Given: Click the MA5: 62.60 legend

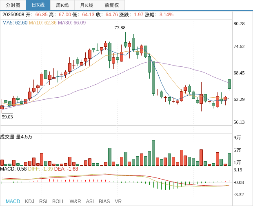Looking at the screenshot, I should (x=15, y=23).
